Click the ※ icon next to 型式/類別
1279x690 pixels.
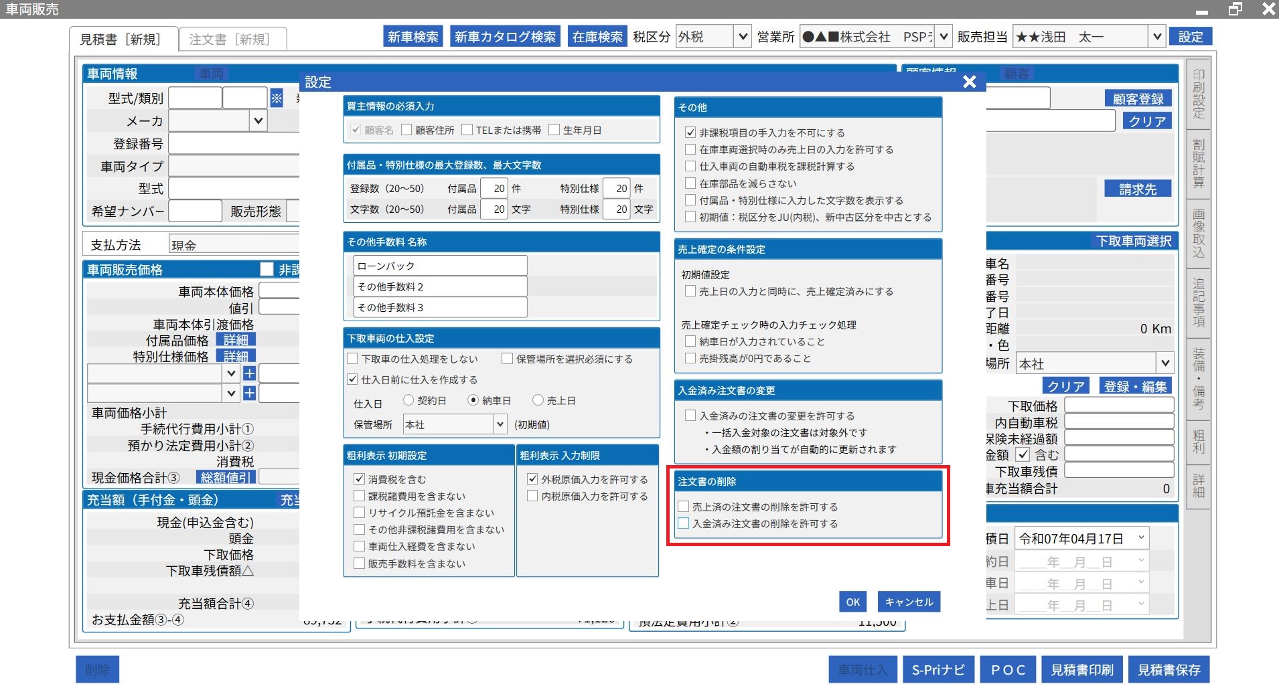click(x=277, y=98)
